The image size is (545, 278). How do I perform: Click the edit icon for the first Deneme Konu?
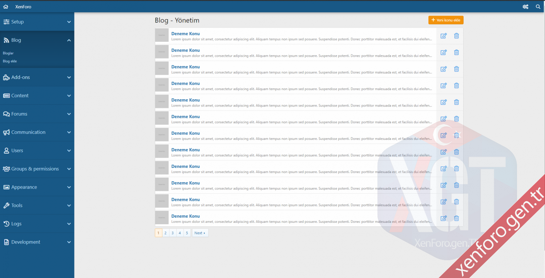(443, 36)
